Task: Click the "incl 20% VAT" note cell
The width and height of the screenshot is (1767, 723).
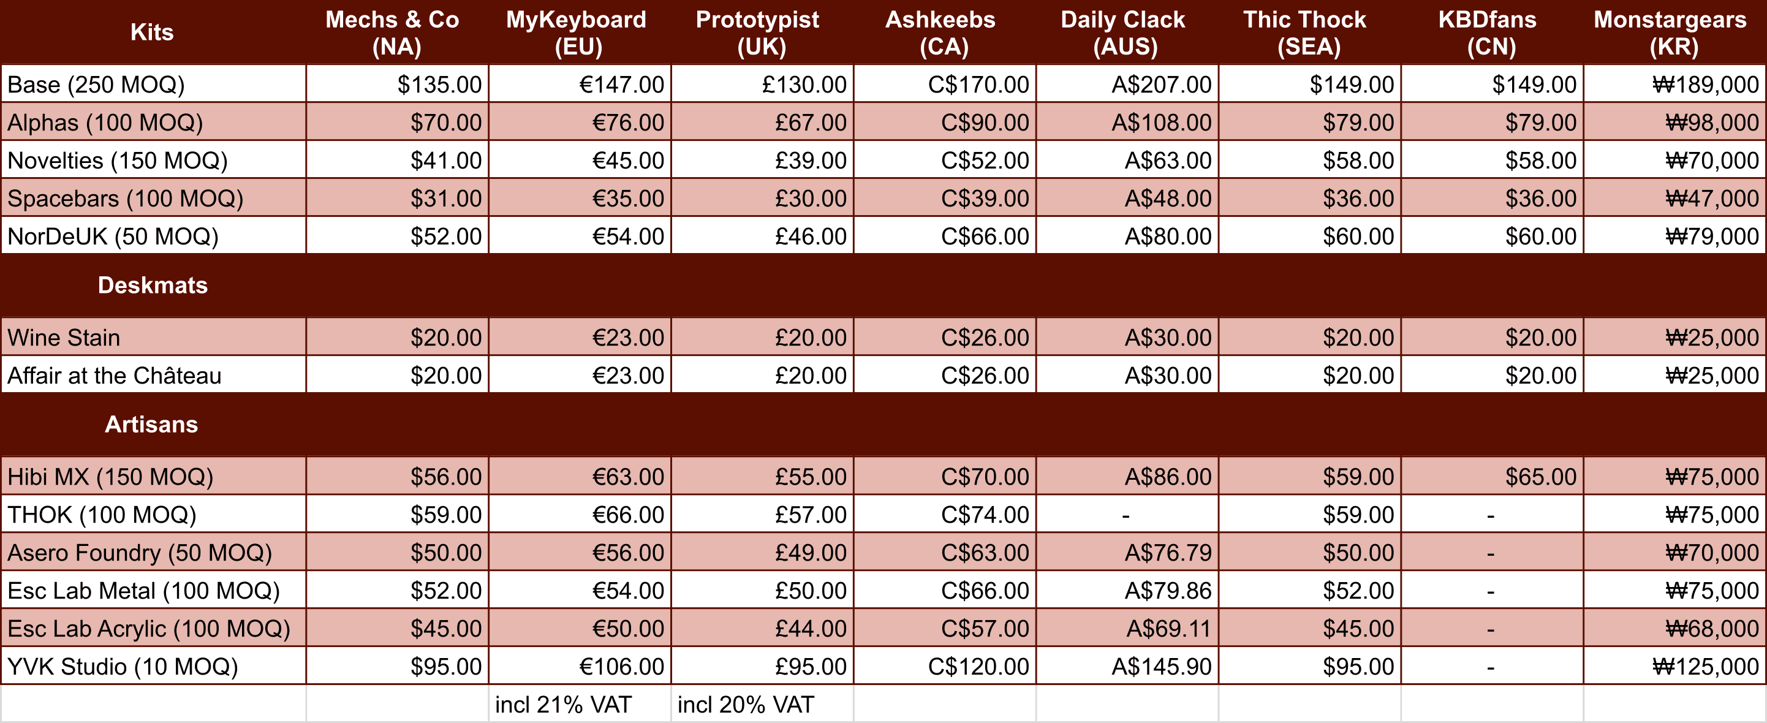Action: (x=746, y=705)
